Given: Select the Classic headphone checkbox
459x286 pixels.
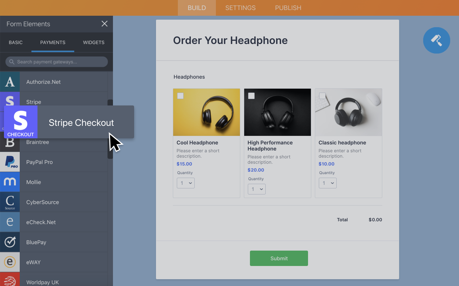Looking at the screenshot, I should (322, 96).
